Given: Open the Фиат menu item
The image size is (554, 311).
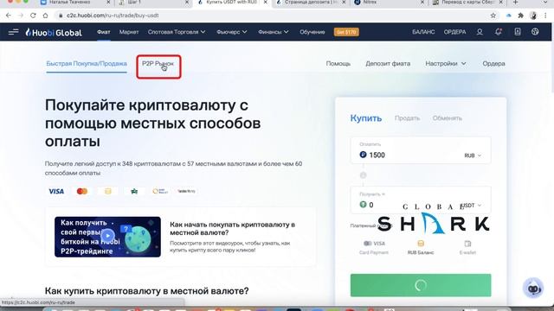Looking at the screenshot, I should (x=104, y=32).
